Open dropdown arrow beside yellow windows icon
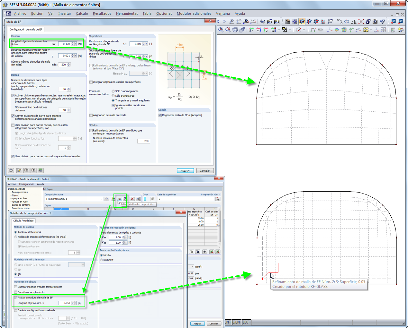The image size is (408, 328). click(x=371, y=30)
